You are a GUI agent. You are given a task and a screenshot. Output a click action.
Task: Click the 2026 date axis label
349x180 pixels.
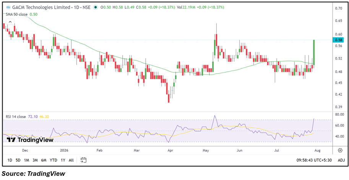pyautogui.click(x=64, y=151)
